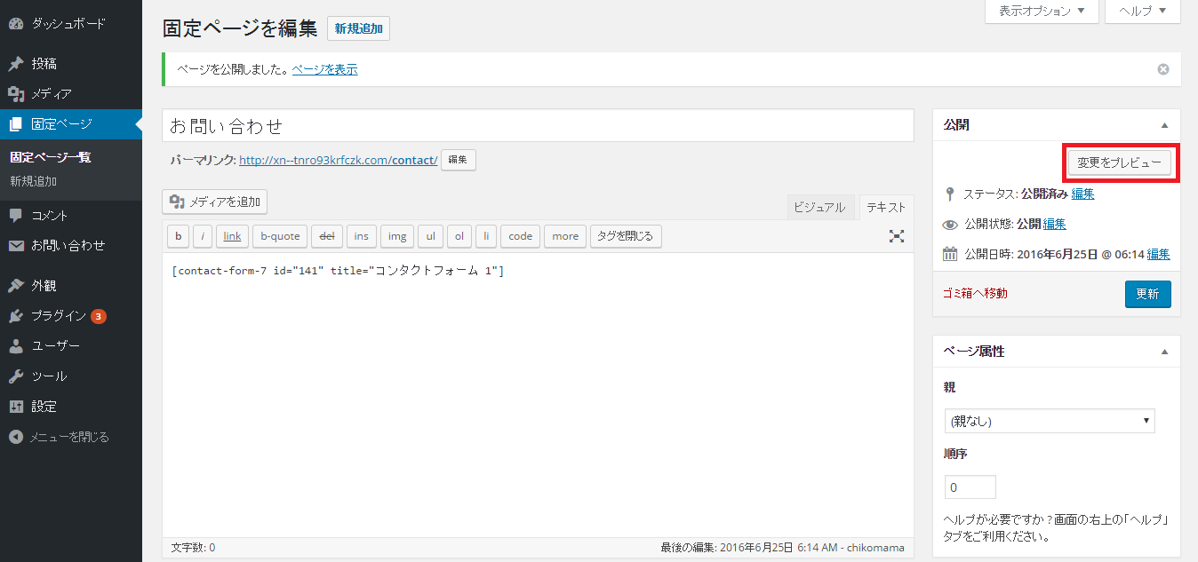Select the メディア sidebar icon

pos(15,92)
